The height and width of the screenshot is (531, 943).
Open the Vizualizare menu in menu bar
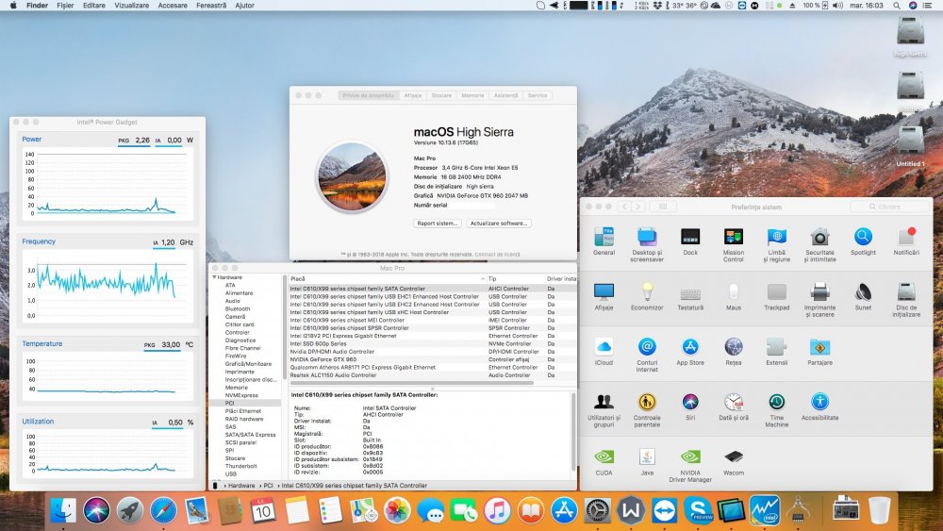click(132, 6)
